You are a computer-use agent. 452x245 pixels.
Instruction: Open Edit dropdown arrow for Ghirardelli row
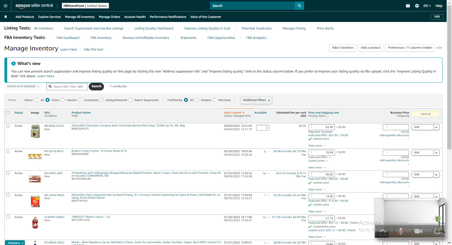pyautogui.click(x=437, y=127)
